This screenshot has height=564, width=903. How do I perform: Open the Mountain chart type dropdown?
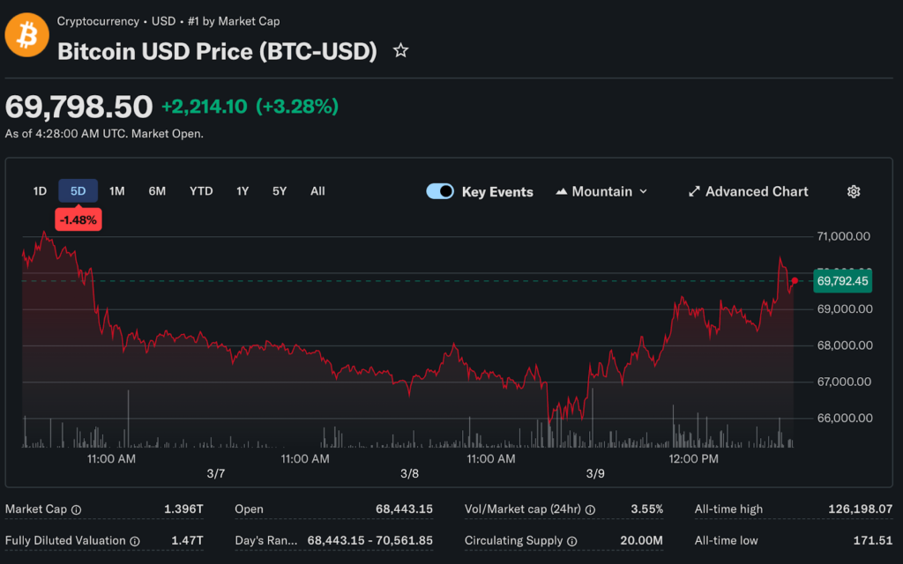[x=601, y=191]
